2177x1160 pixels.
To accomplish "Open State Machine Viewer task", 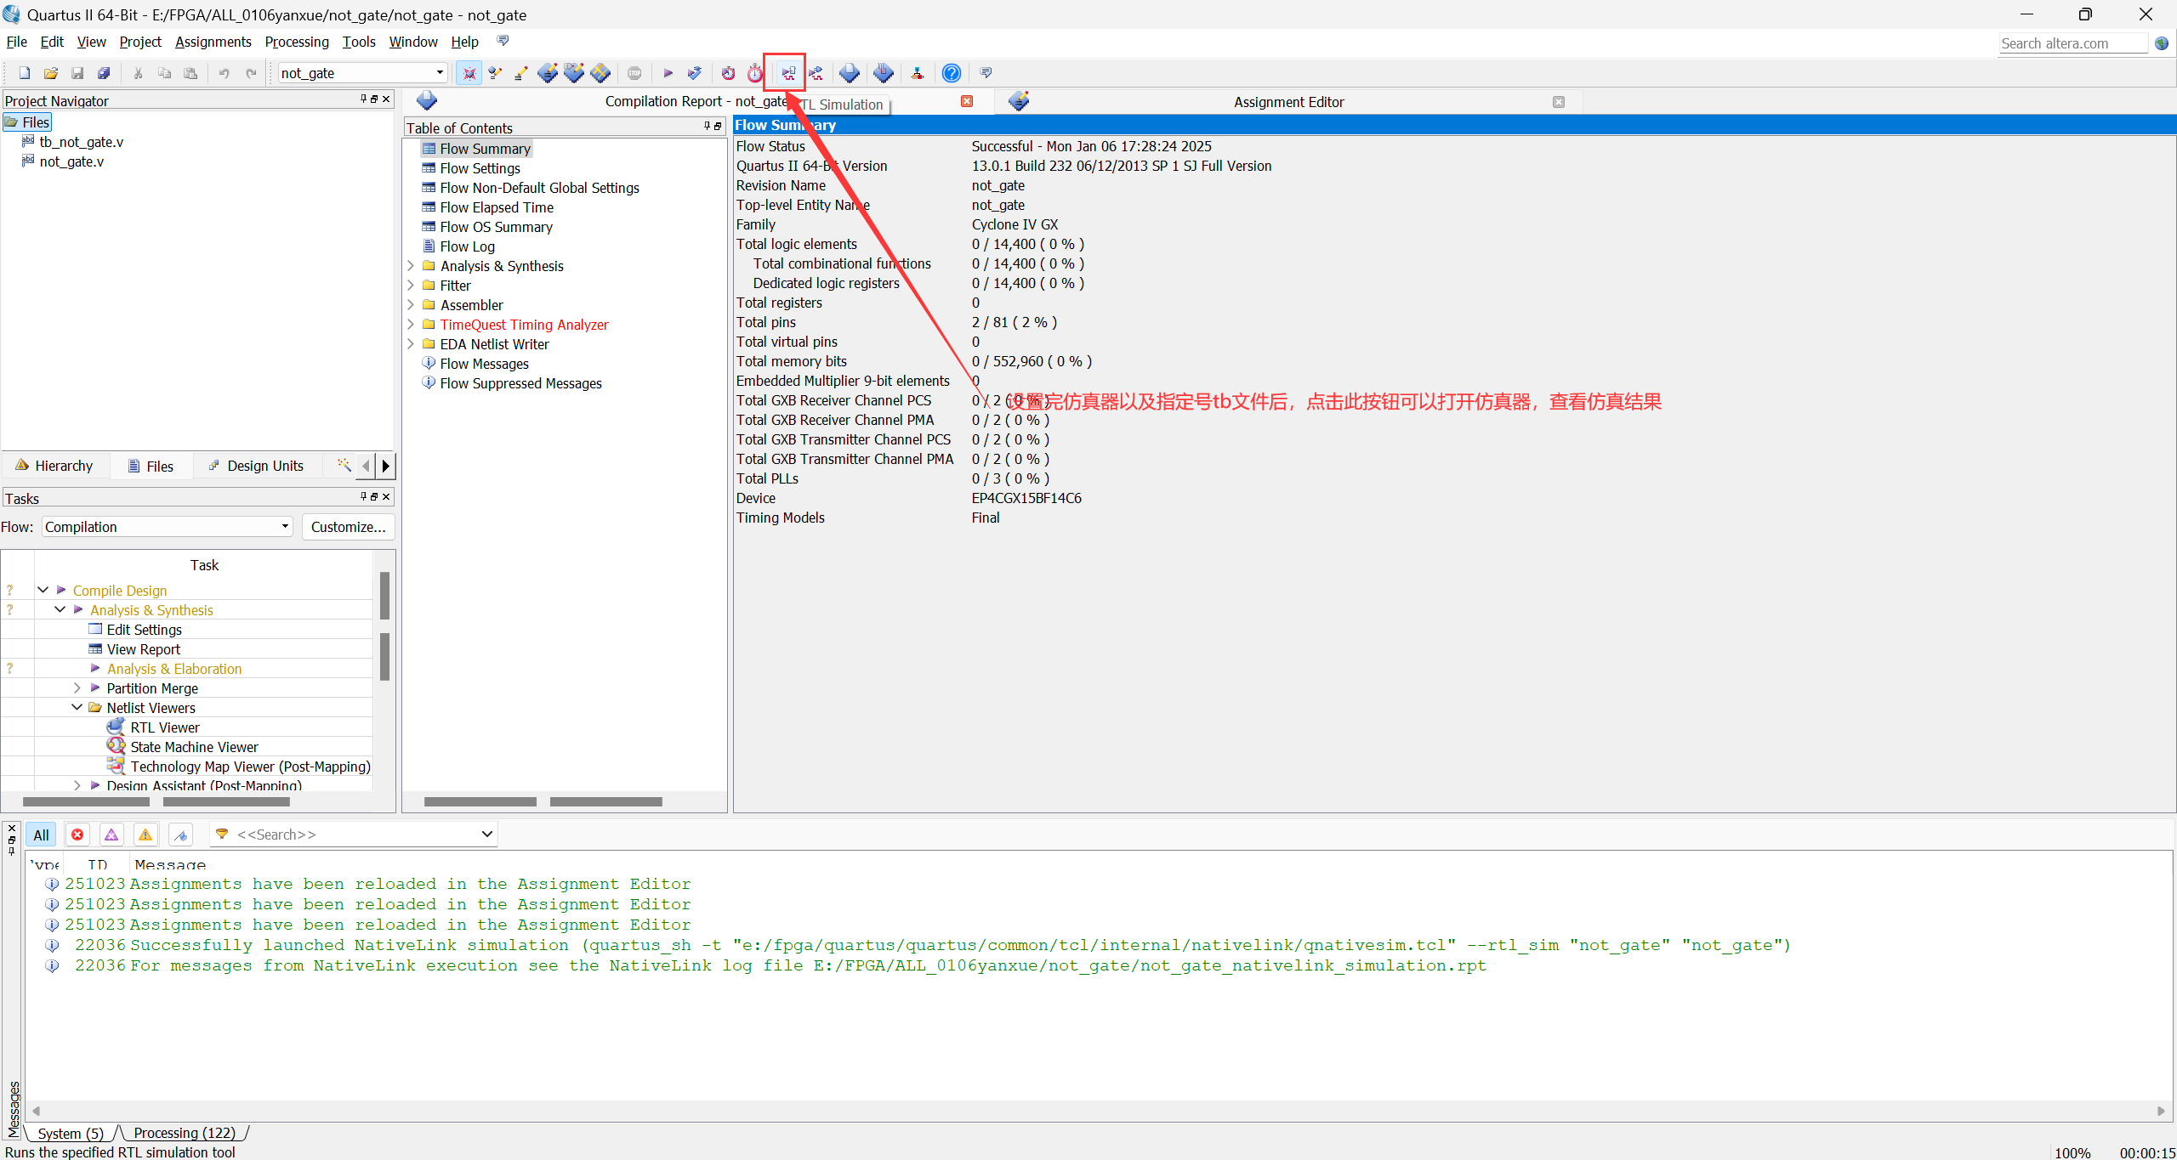I will 194,747.
